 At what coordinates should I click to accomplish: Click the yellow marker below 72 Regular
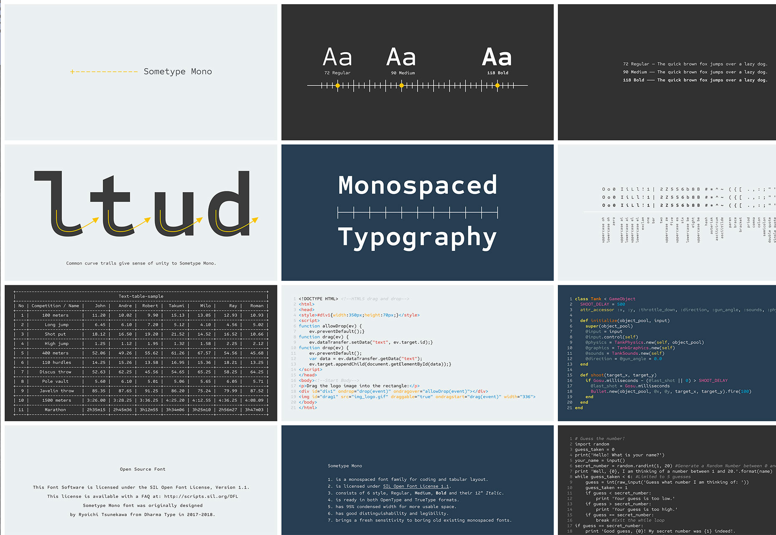(x=338, y=85)
